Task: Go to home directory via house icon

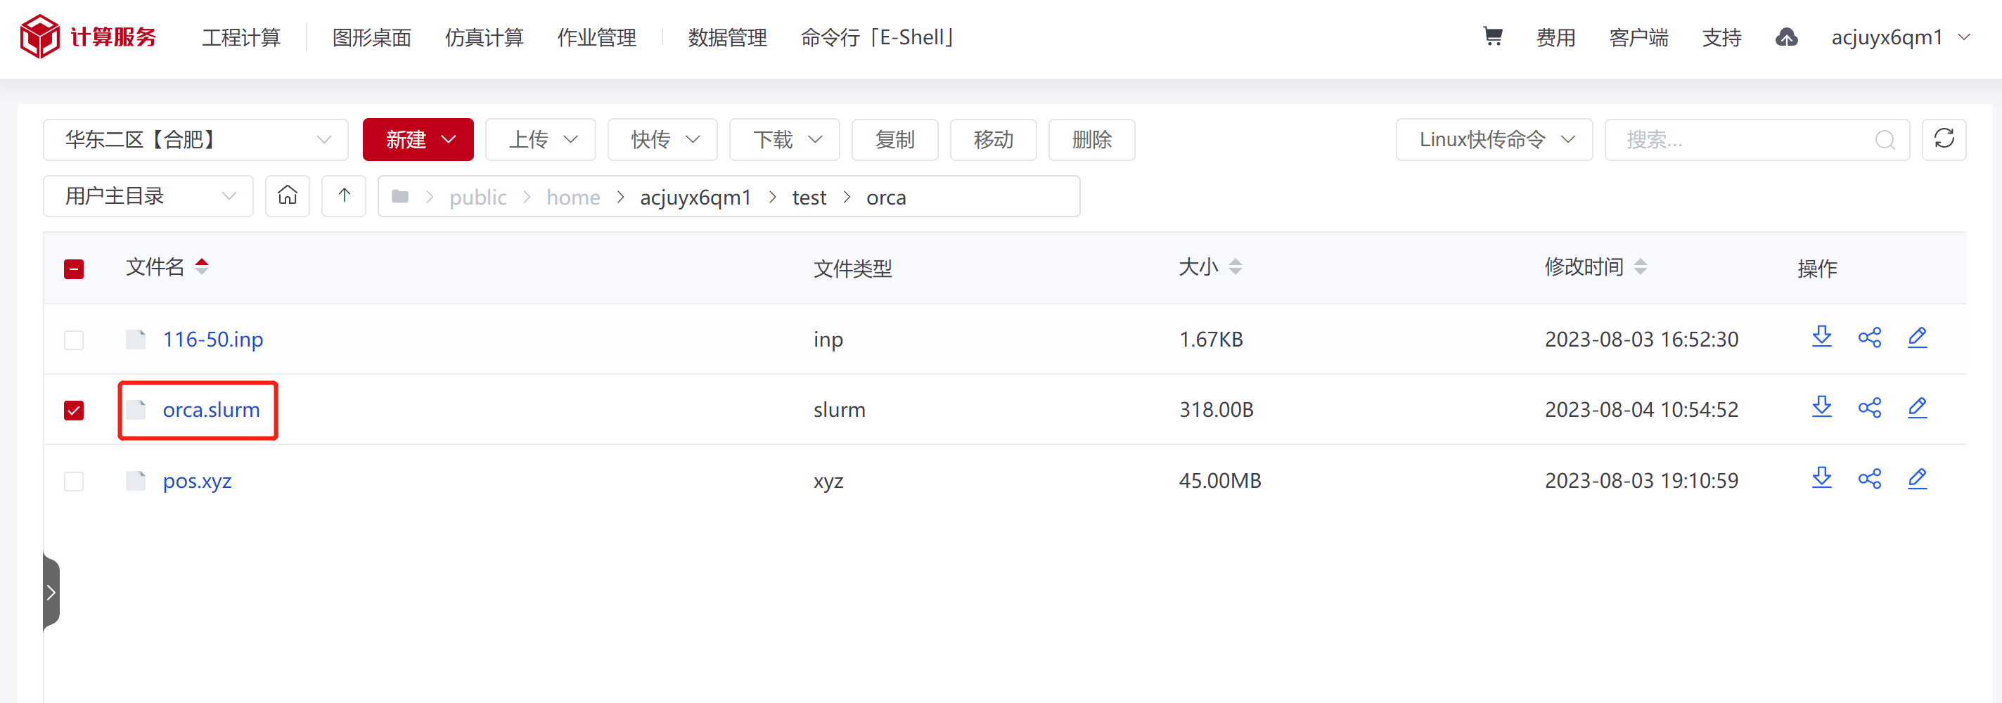Action: 288,195
